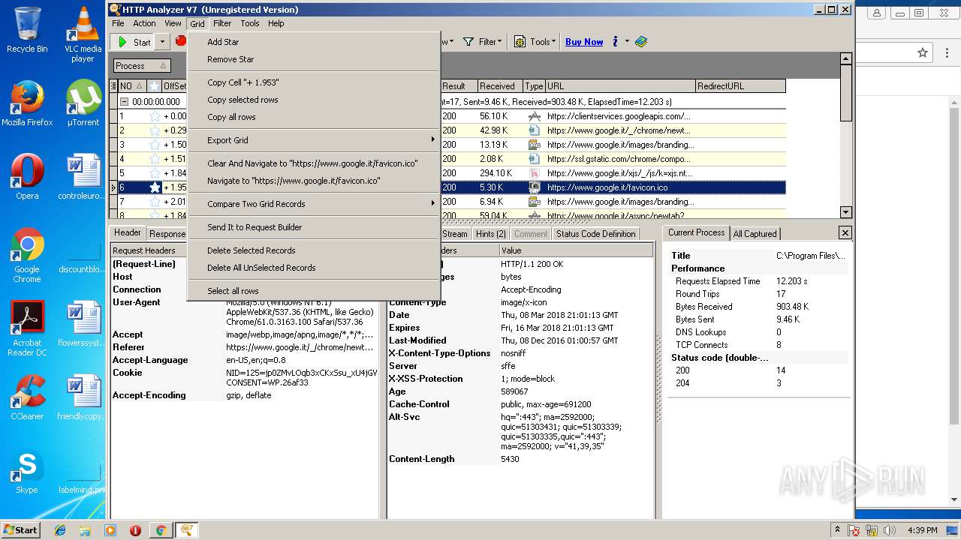Open CCleaner desktop shortcut

click(x=27, y=398)
